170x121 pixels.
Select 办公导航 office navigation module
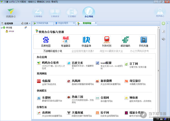[89, 13]
